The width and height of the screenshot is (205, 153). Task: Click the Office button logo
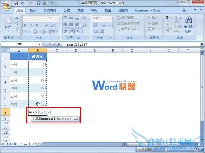pyautogui.click(x=6, y=6)
